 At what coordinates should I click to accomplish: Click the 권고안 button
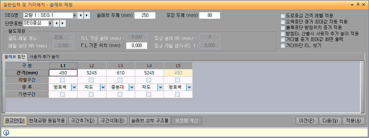[15, 121]
